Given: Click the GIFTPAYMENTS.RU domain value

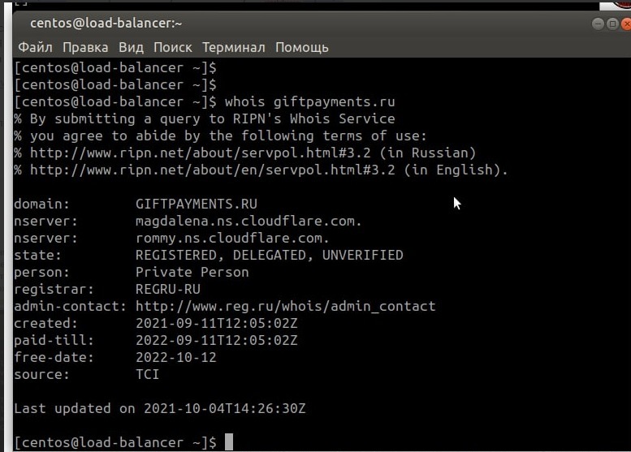Looking at the screenshot, I should click(196, 204).
